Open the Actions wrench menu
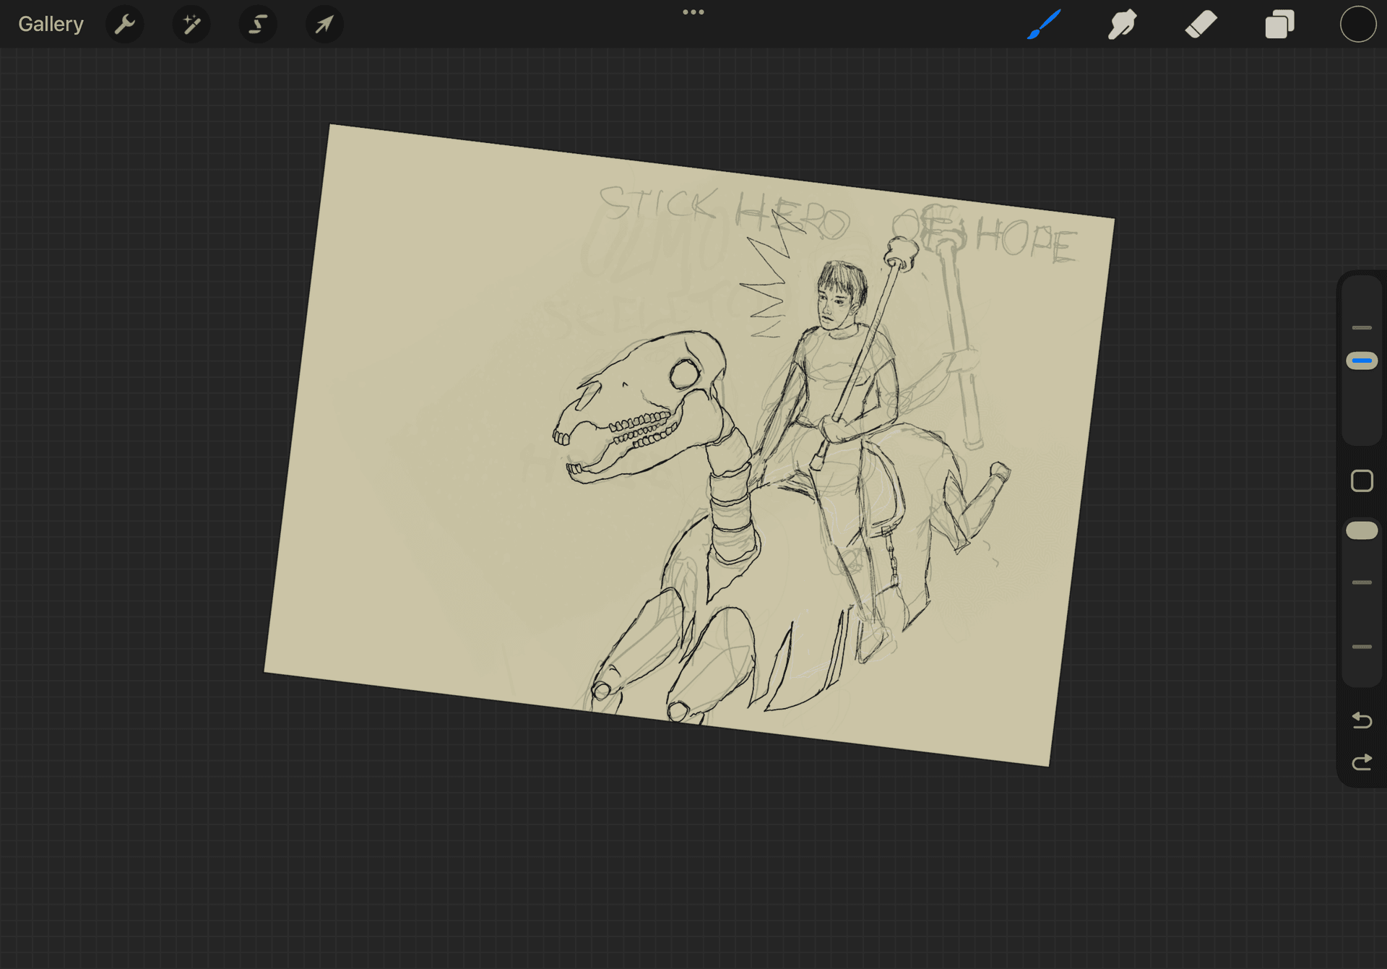Screen dimensions: 1387x969 click(125, 24)
